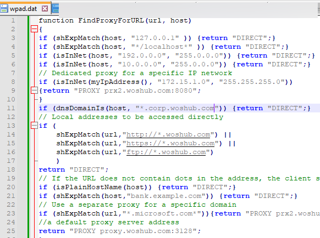Image resolution: width=320 pixels, height=238 pixels.
Task: Click line number 11 in the margin
Action: [x=11, y=108]
